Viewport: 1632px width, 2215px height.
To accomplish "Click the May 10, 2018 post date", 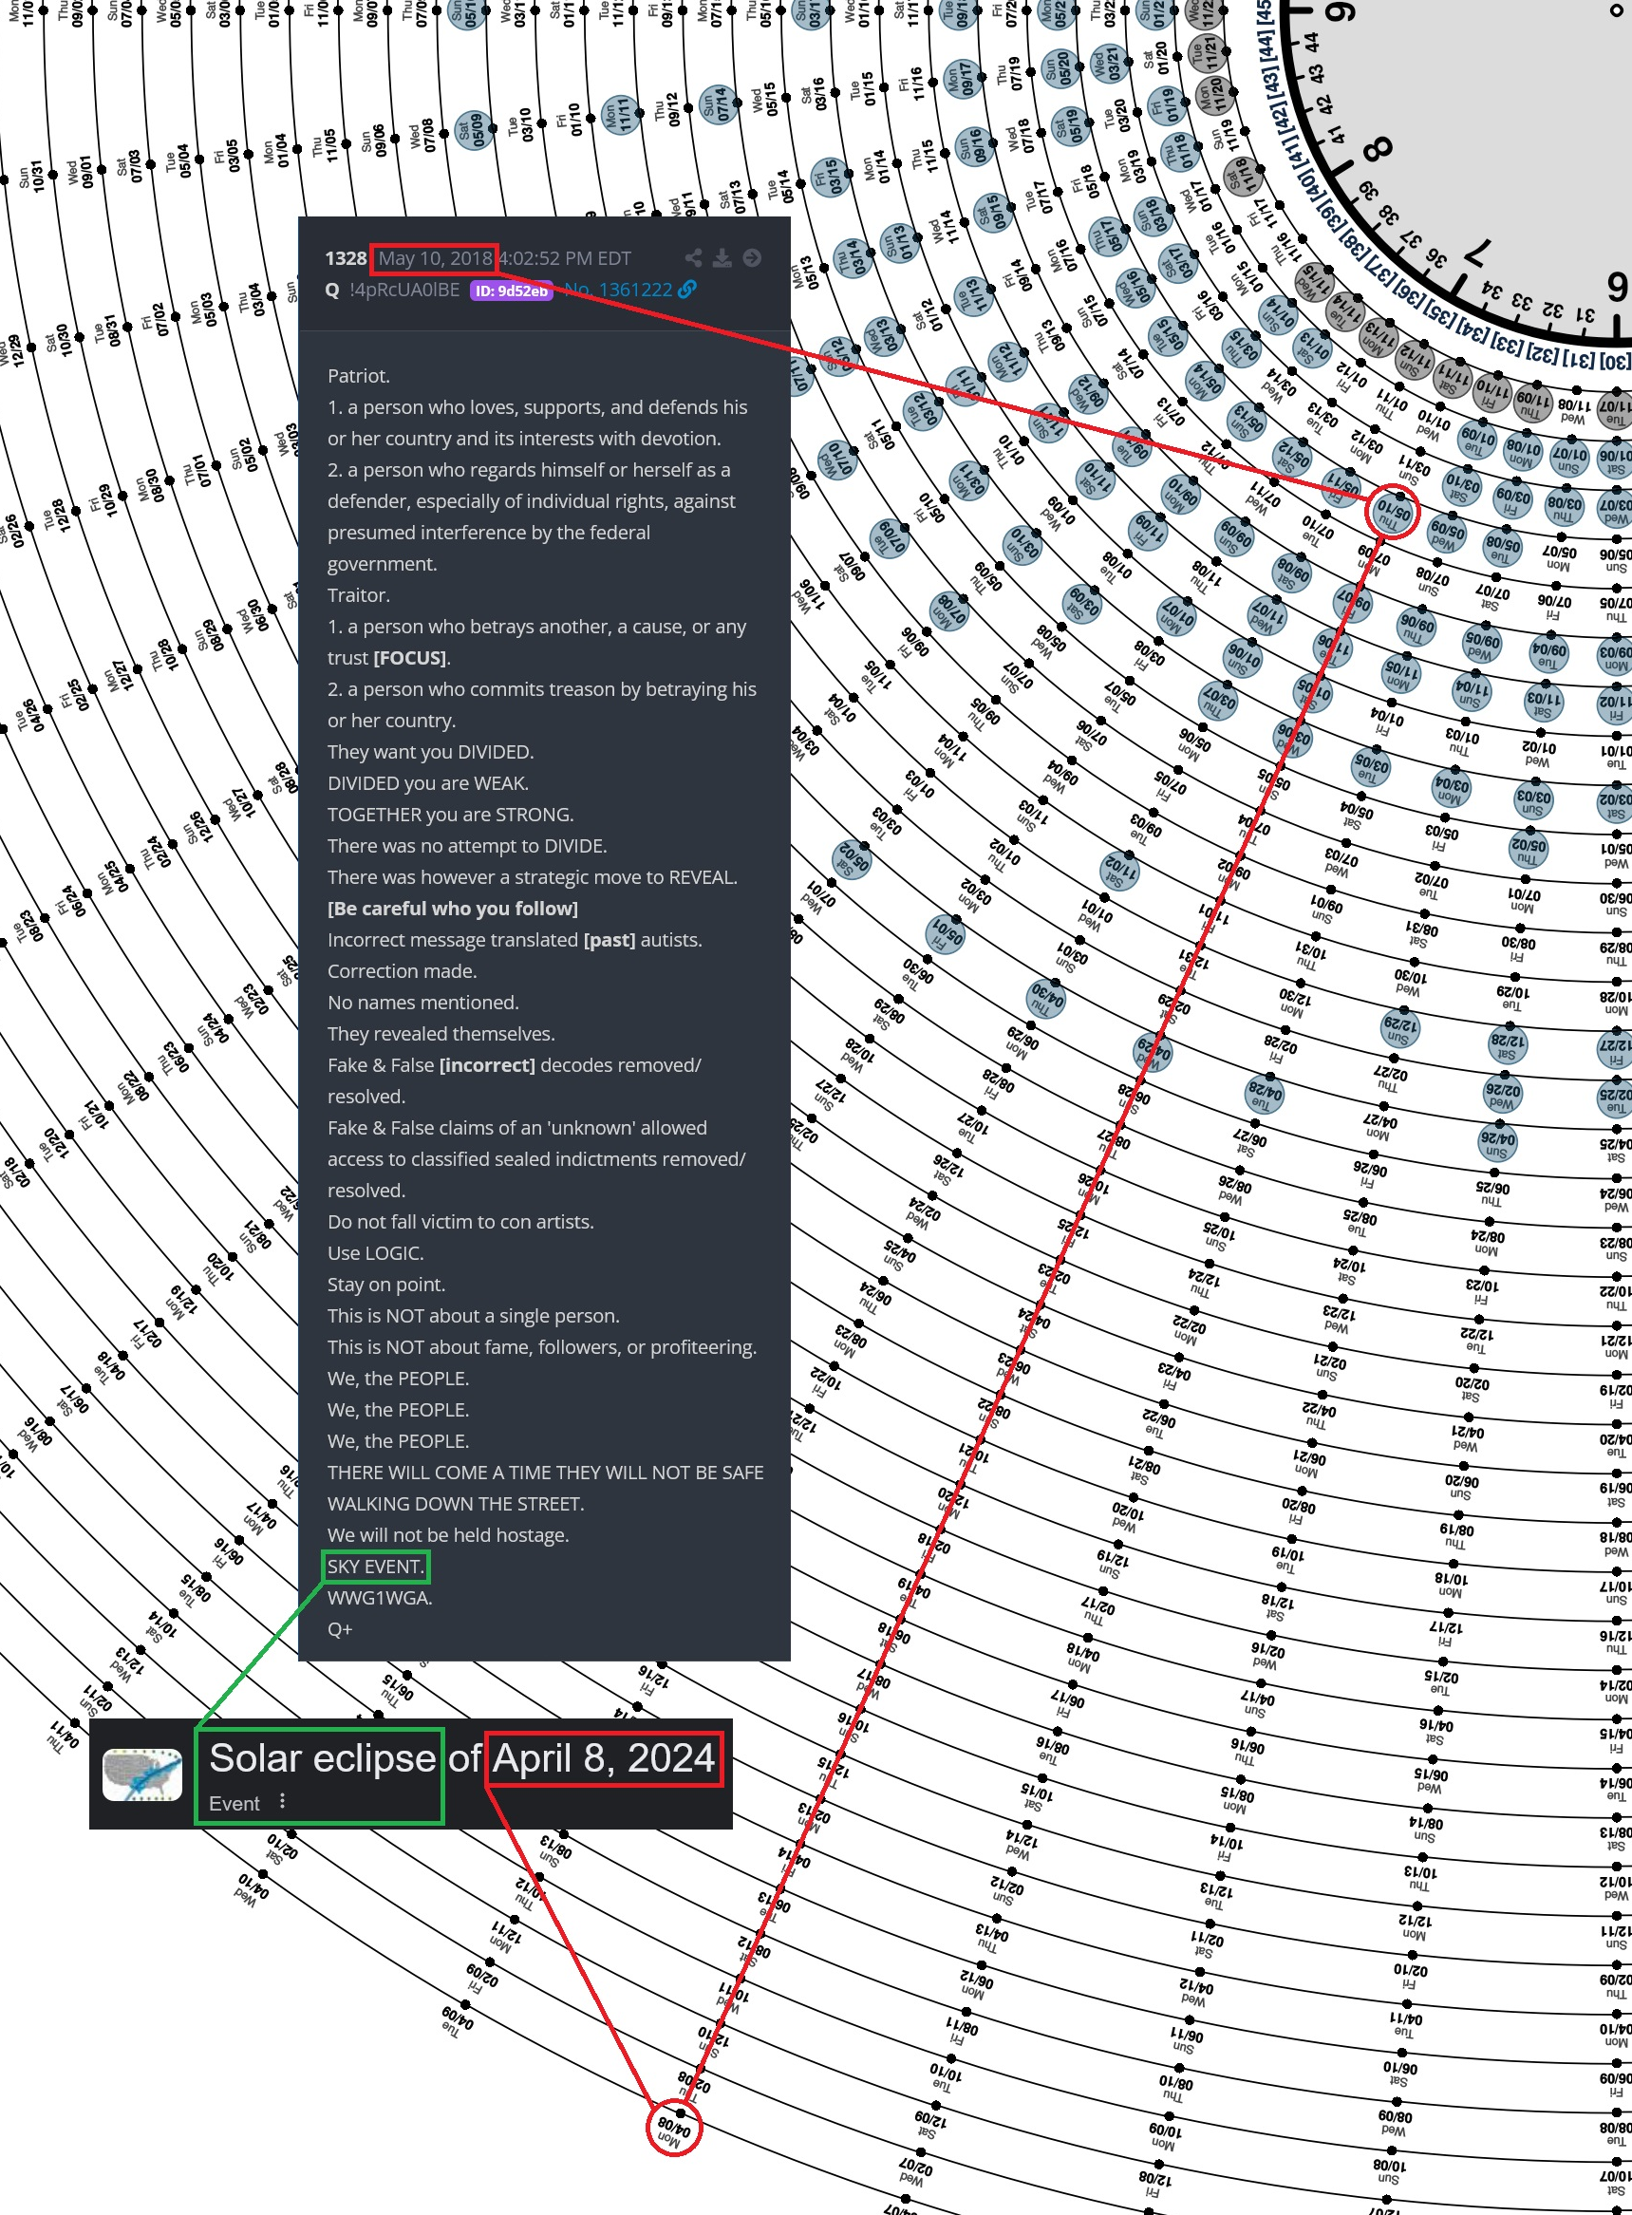I will (x=435, y=259).
